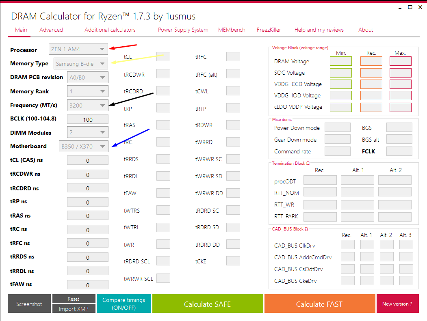Click the BCLK (100-104.8) input field
427x321 pixels.
[88, 119]
